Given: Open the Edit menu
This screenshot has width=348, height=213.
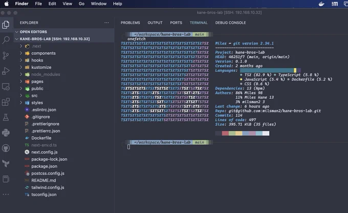Looking at the screenshot, I should 52,4.
